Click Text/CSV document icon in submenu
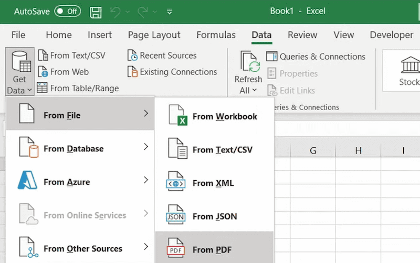 pos(177,148)
